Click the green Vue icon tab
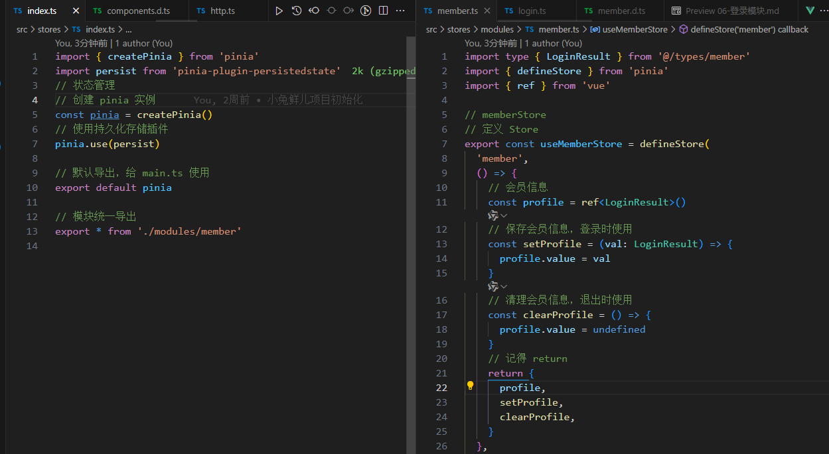Image resolution: width=829 pixels, height=454 pixels. 810,11
